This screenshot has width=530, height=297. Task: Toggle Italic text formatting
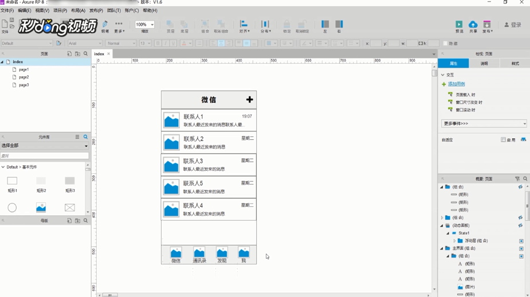point(166,44)
